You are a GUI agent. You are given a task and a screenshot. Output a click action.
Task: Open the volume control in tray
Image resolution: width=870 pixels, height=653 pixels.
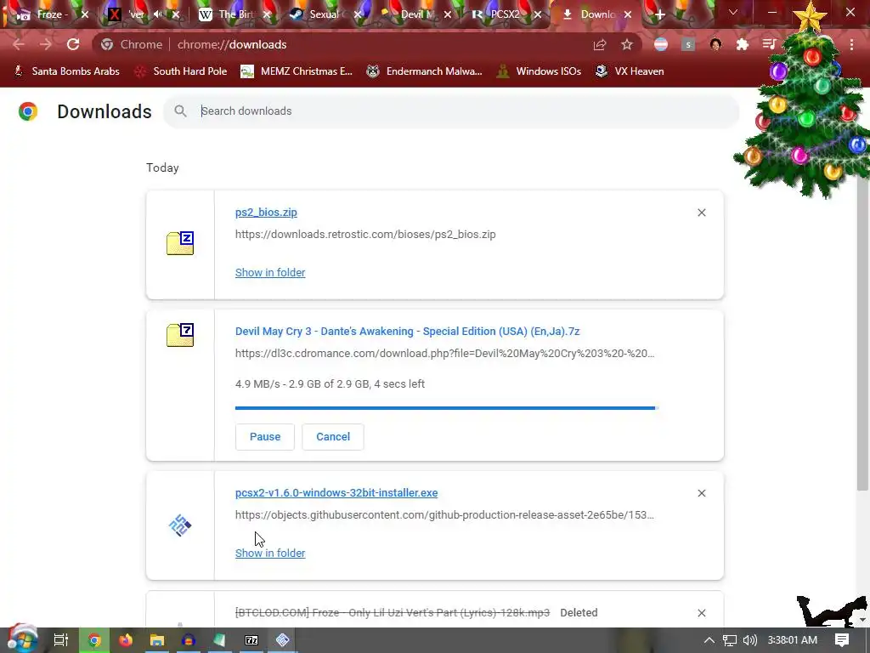coord(749,640)
